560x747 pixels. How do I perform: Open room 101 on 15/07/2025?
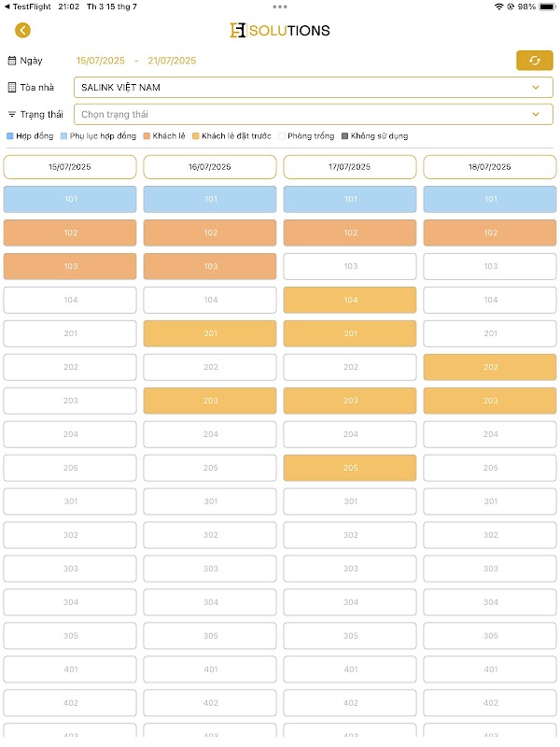pos(70,199)
